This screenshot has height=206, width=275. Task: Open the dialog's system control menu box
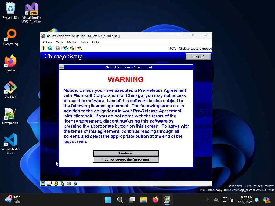tap(62, 67)
